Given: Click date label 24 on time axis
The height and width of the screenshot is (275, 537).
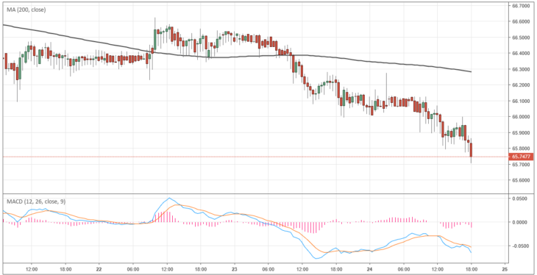Looking at the screenshot, I should [370, 269].
